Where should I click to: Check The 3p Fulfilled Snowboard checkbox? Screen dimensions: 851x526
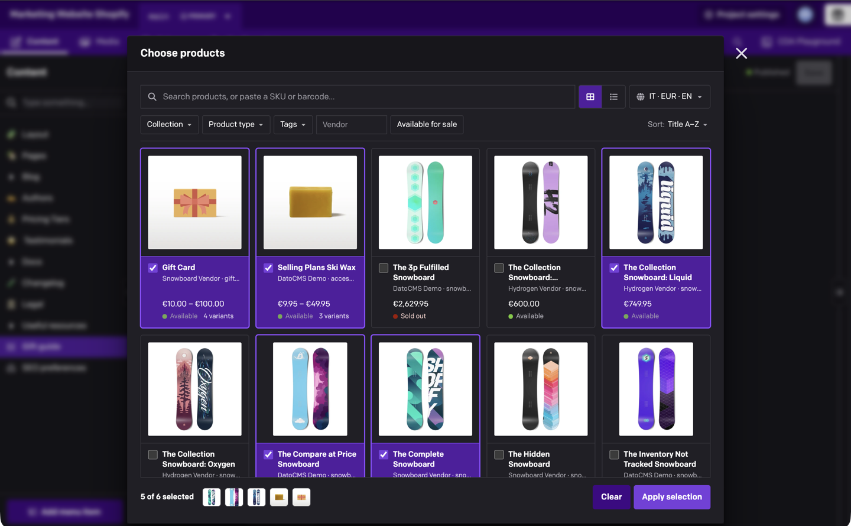[384, 268]
